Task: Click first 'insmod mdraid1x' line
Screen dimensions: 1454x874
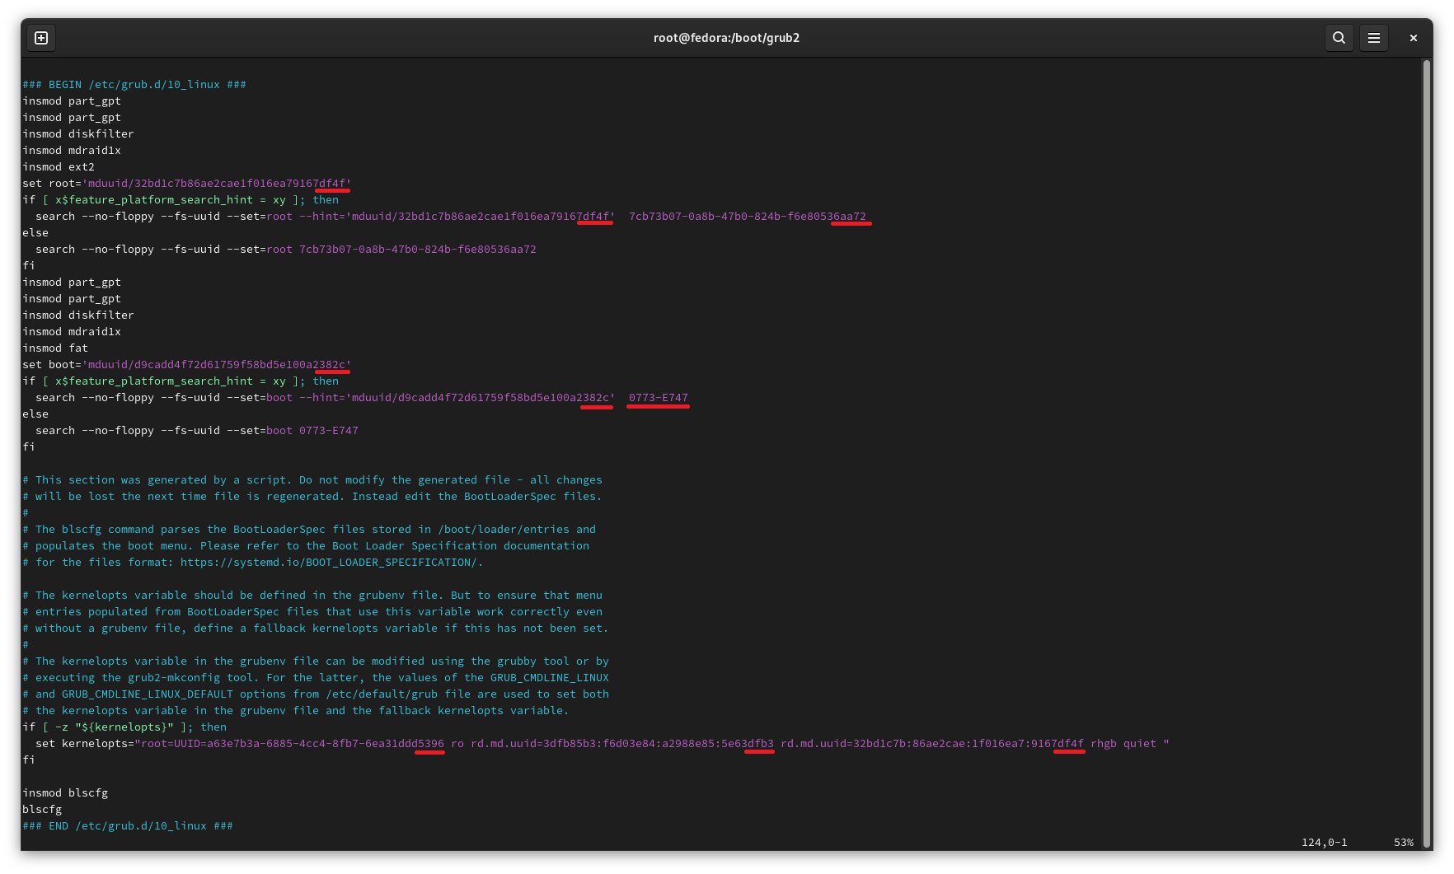Action: point(72,150)
